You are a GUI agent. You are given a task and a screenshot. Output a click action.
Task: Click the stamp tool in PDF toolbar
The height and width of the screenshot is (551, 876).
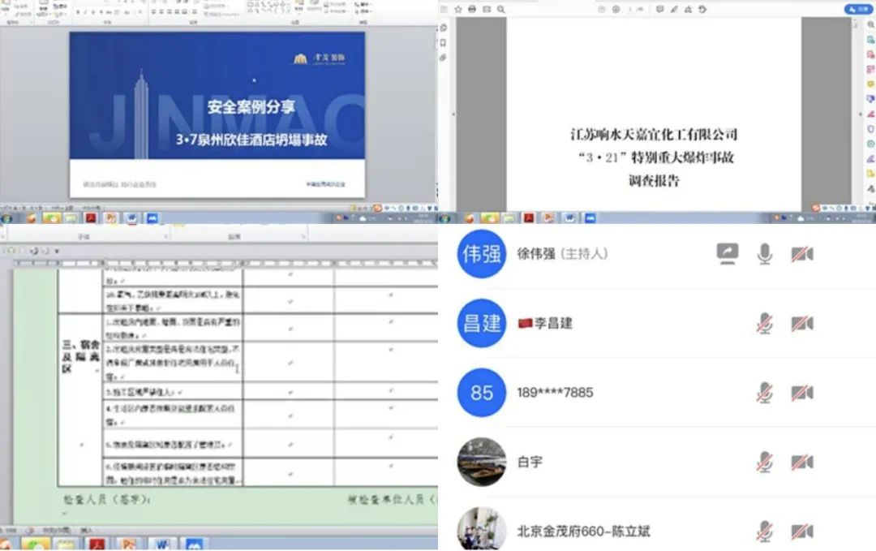689,10
